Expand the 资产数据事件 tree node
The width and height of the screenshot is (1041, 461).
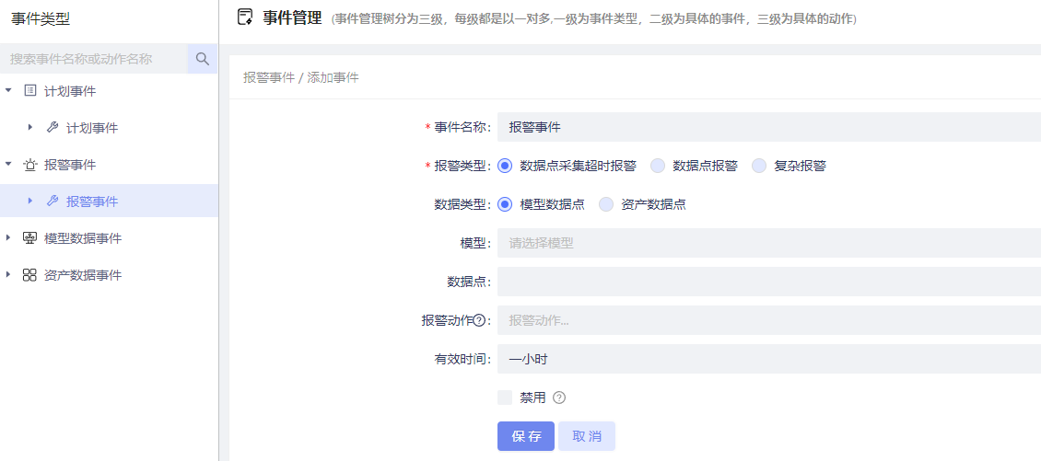click(x=8, y=275)
